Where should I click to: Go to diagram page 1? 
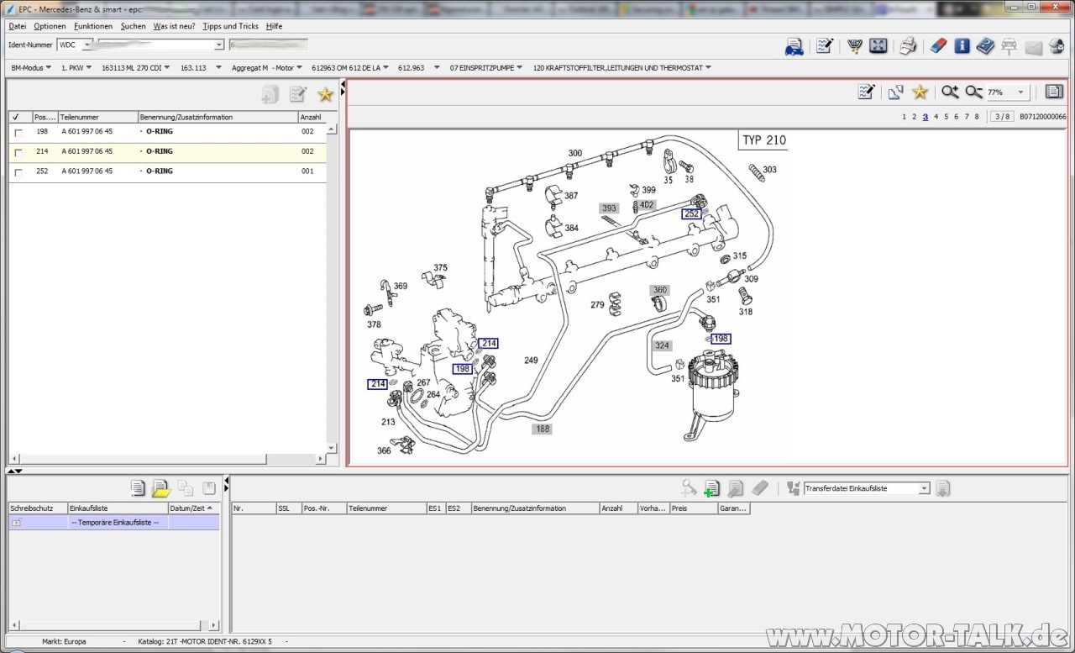pos(905,117)
